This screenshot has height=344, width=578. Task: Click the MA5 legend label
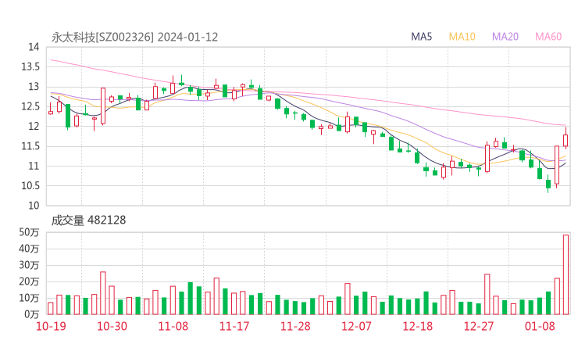pos(421,37)
